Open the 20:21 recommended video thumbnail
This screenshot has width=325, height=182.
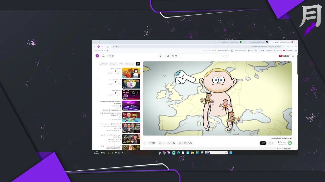point(131,128)
